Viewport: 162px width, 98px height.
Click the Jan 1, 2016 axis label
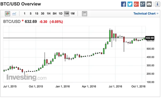pos(63,86)
